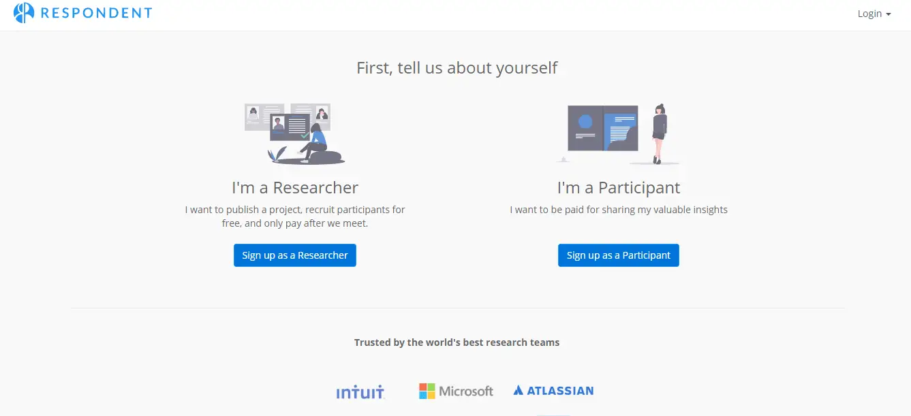The height and width of the screenshot is (416, 911).
Task: Click the 'Sign up as a Researcher' button
Action: pos(294,255)
